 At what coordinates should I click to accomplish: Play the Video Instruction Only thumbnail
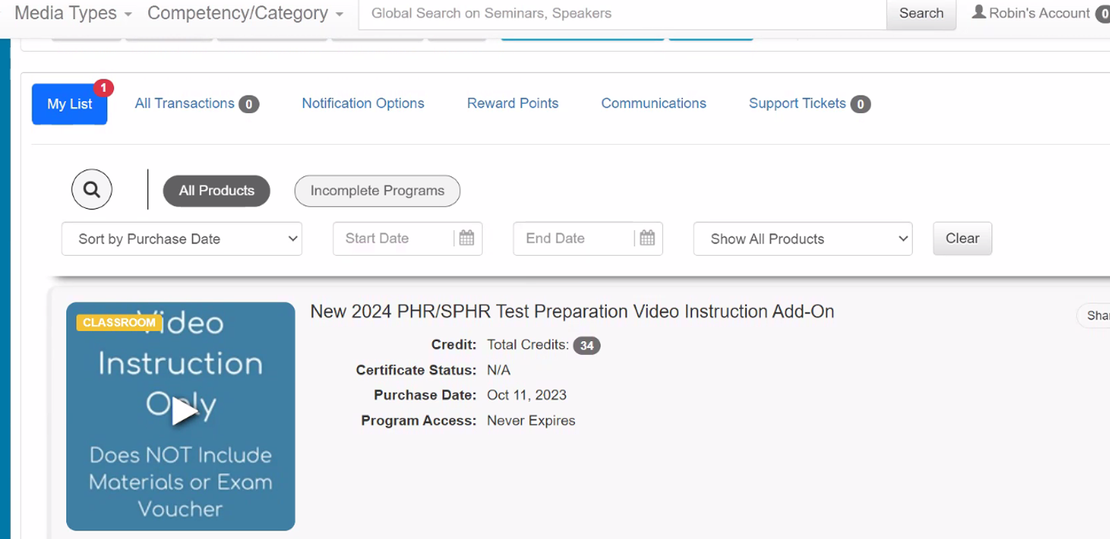coord(183,411)
